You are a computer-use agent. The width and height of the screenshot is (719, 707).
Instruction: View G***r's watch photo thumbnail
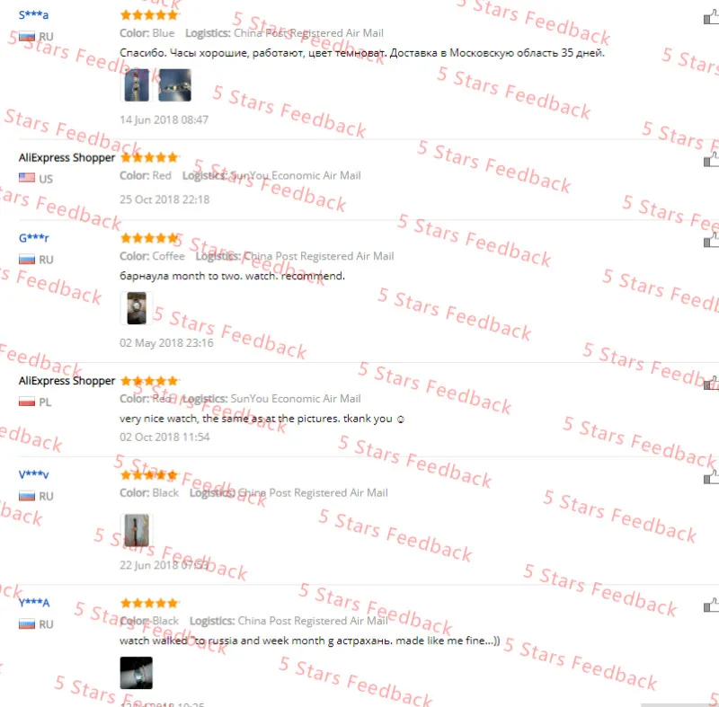coord(137,308)
